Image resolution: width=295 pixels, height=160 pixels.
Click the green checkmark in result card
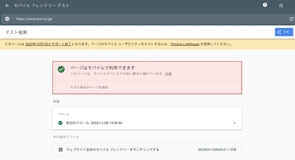[61, 69]
